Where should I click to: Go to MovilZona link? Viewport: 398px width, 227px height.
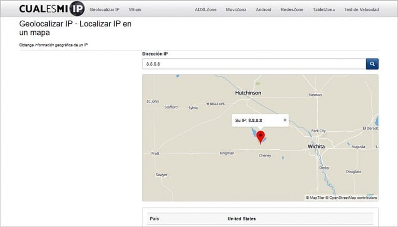point(237,10)
